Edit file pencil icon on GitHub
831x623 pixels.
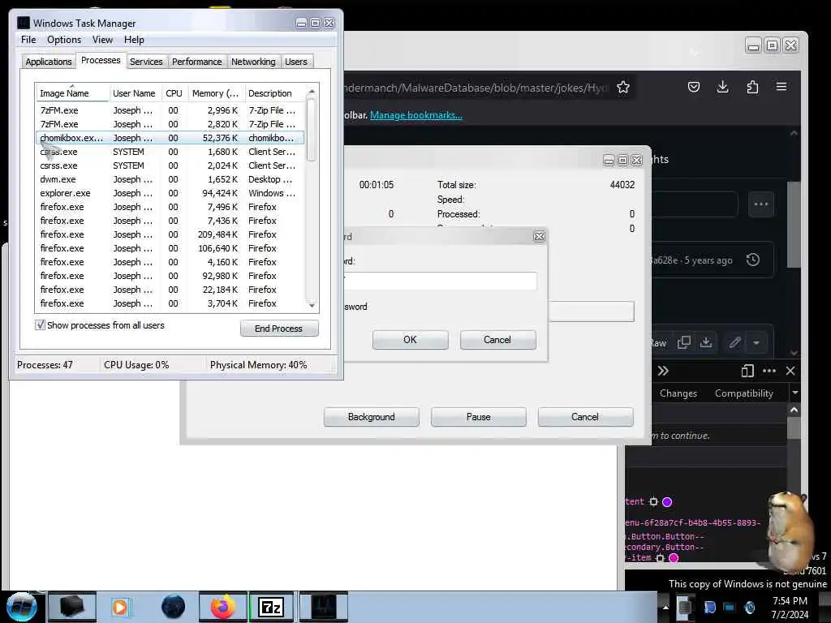734,343
